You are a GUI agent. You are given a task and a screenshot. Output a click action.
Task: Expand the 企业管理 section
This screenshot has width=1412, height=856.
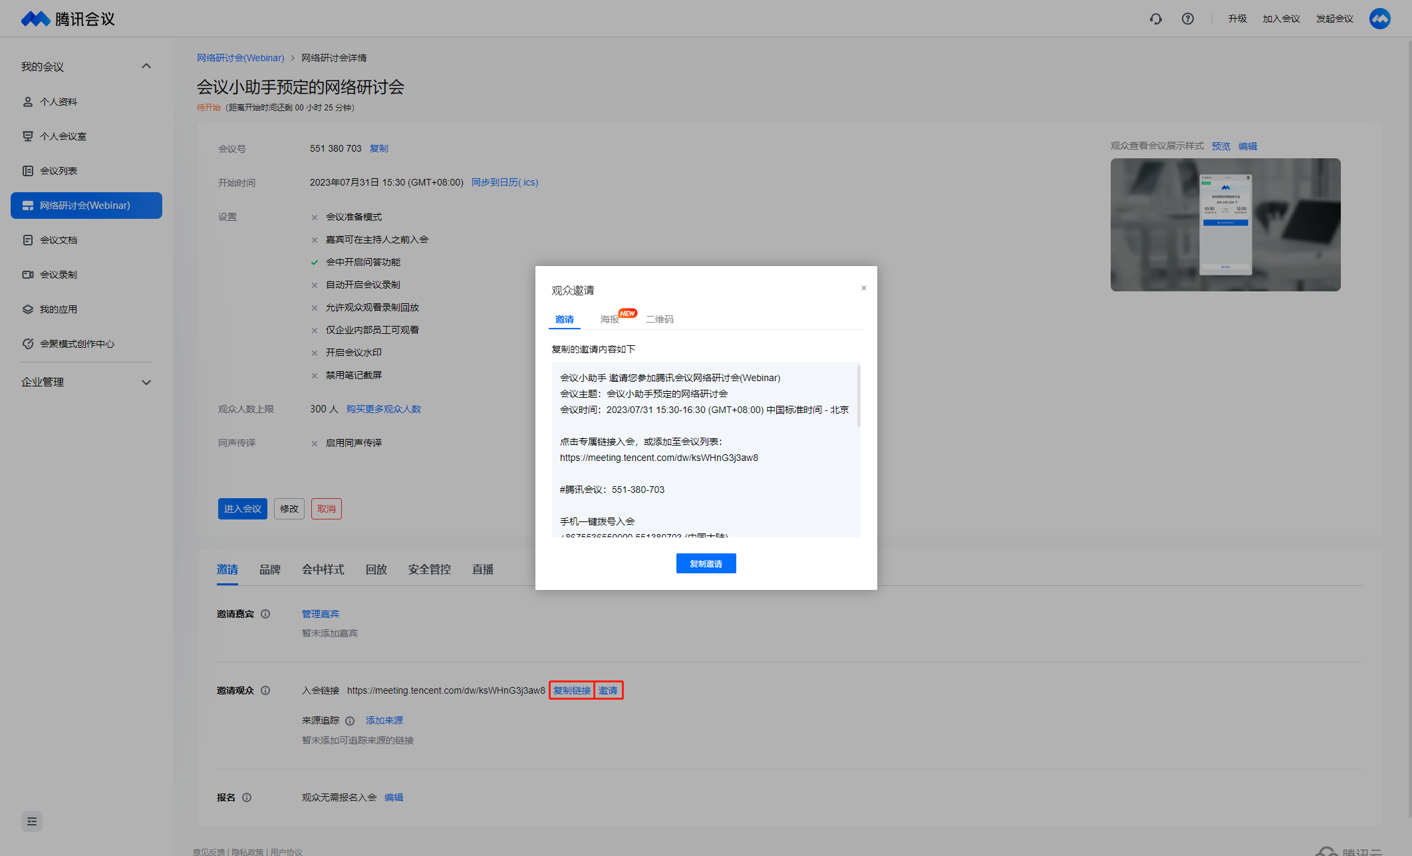pyautogui.click(x=146, y=382)
